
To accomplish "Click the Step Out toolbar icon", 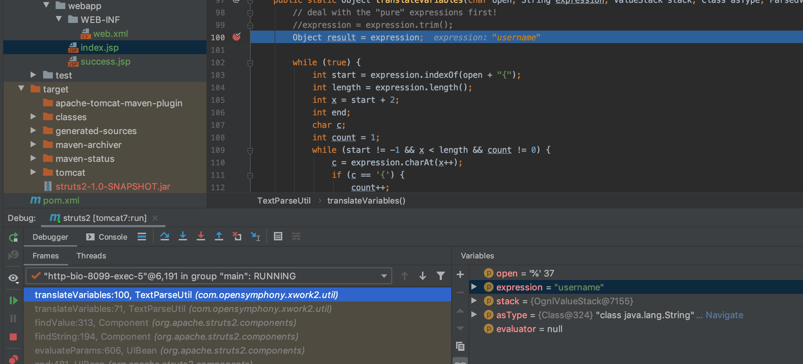I will (x=219, y=237).
